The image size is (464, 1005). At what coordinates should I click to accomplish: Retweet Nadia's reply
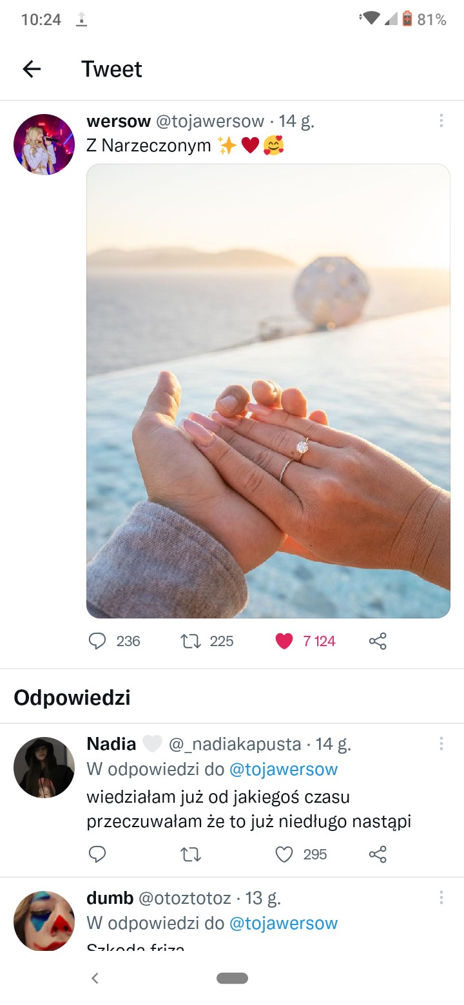[190, 854]
